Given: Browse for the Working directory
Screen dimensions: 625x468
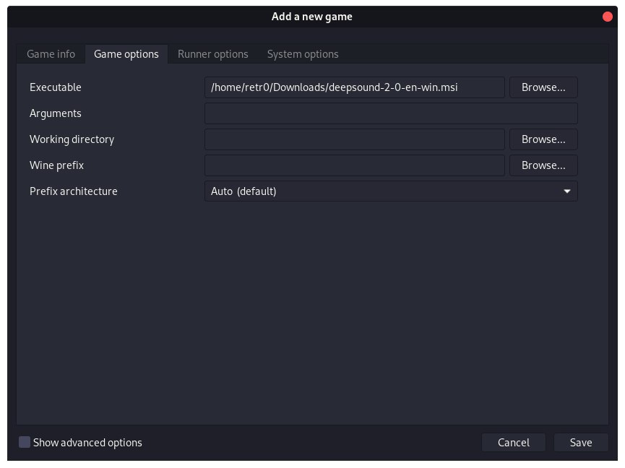Looking at the screenshot, I should 543,139.
